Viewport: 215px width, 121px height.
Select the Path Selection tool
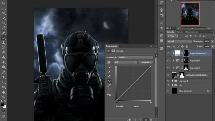tap(3, 82)
